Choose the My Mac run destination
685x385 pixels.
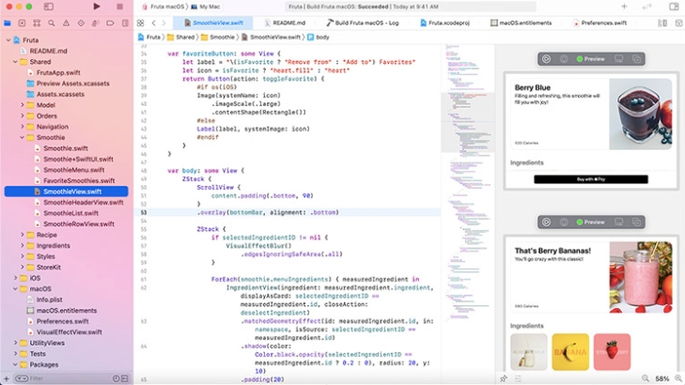pyautogui.click(x=206, y=7)
